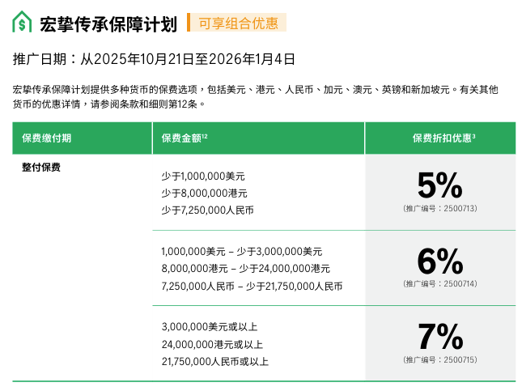The width and height of the screenshot is (522, 391).
Task: Select the orange 可享组合优惠 badge
Action: coord(238,23)
